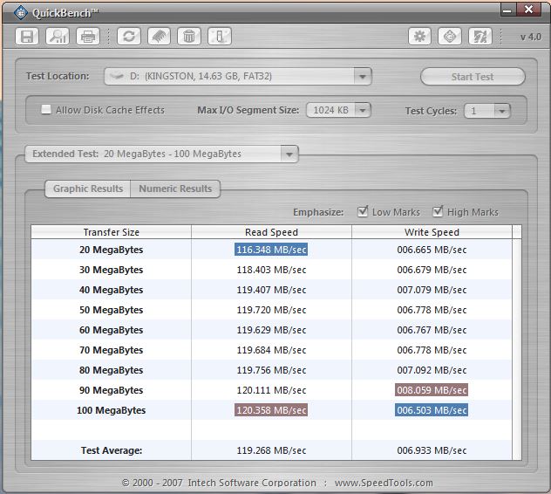Enable Allow Disk Cache Effects checkbox
The height and width of the screenshot is (494, 551).
pos(46,110)
